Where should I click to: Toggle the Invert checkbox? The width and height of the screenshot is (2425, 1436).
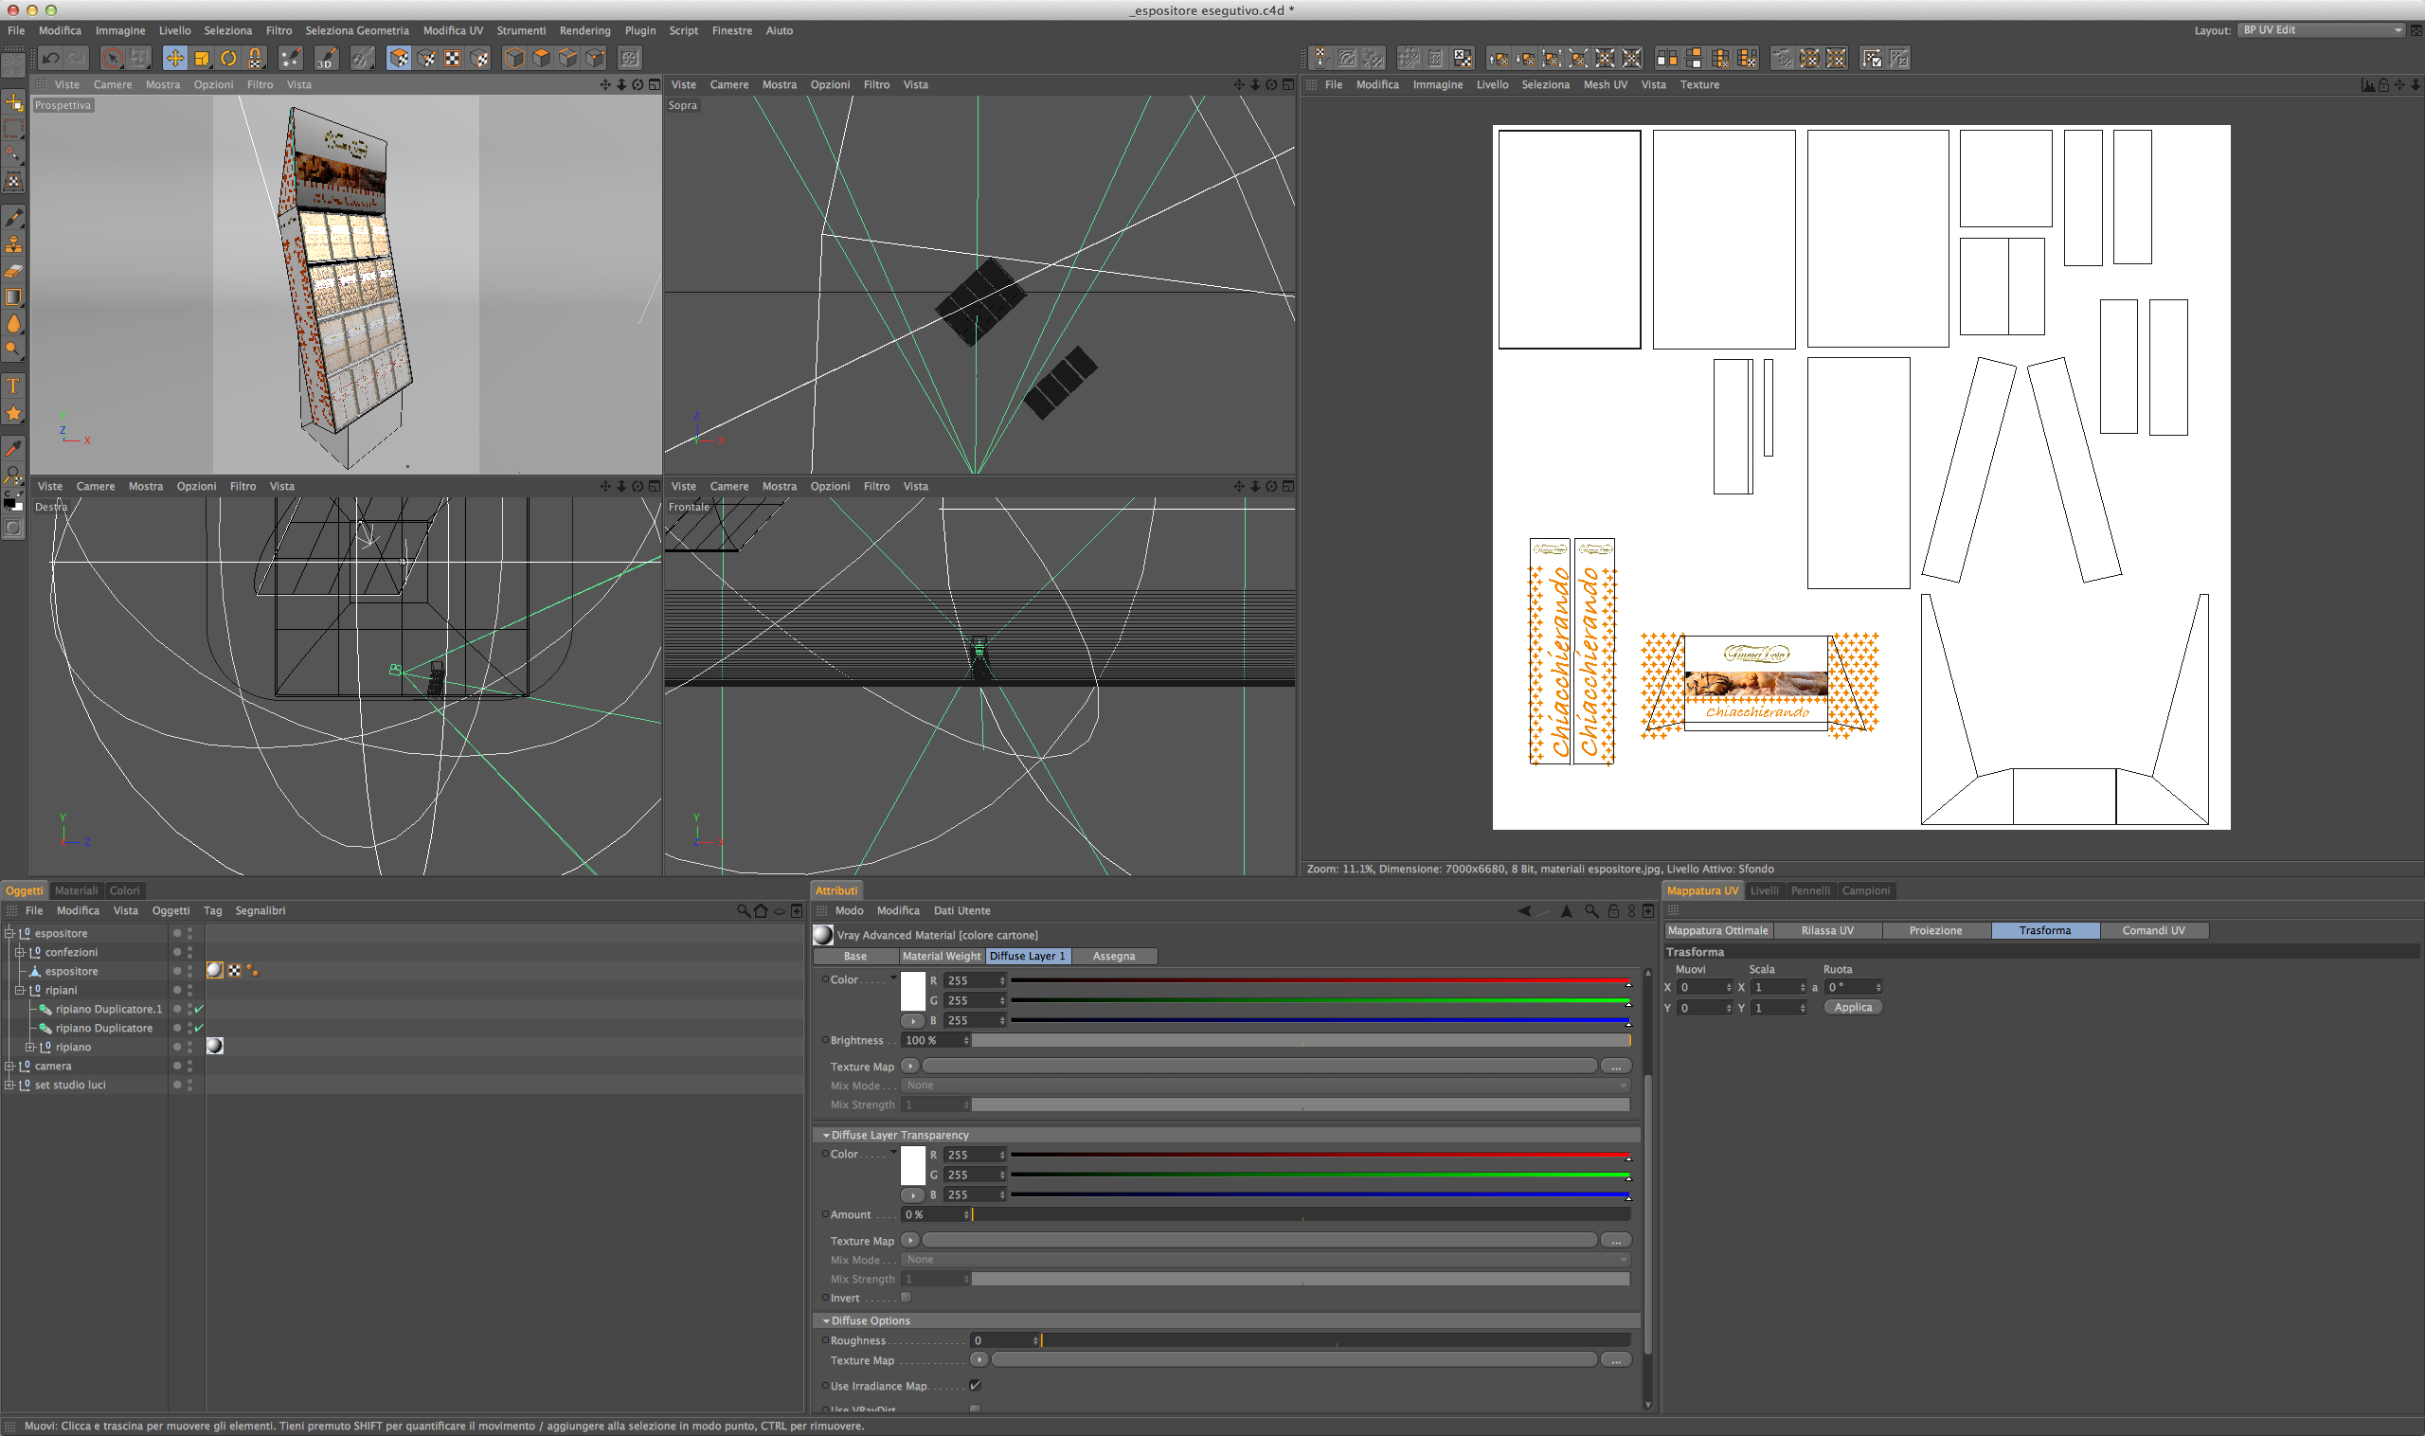pos(906,1297)
